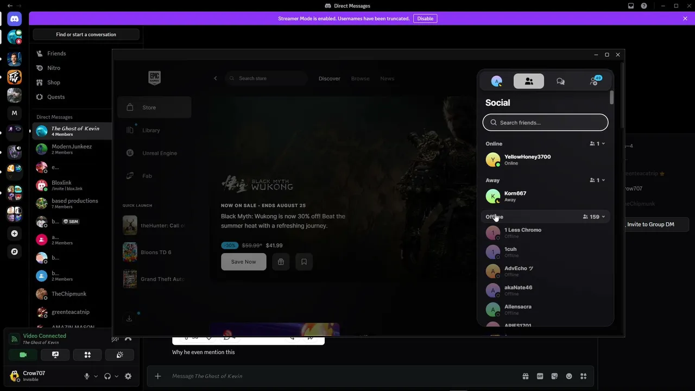The height and width of the screenshot is (391, 695).
Task: Disable Streamer Mode from banner
Action: tap(425, 18)
